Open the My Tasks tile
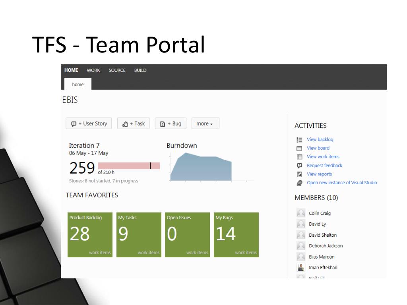407x305 pixels. (x=139, y=235)
